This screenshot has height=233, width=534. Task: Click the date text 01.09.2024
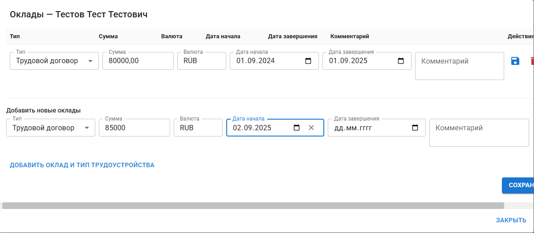(x=256, y=61)
